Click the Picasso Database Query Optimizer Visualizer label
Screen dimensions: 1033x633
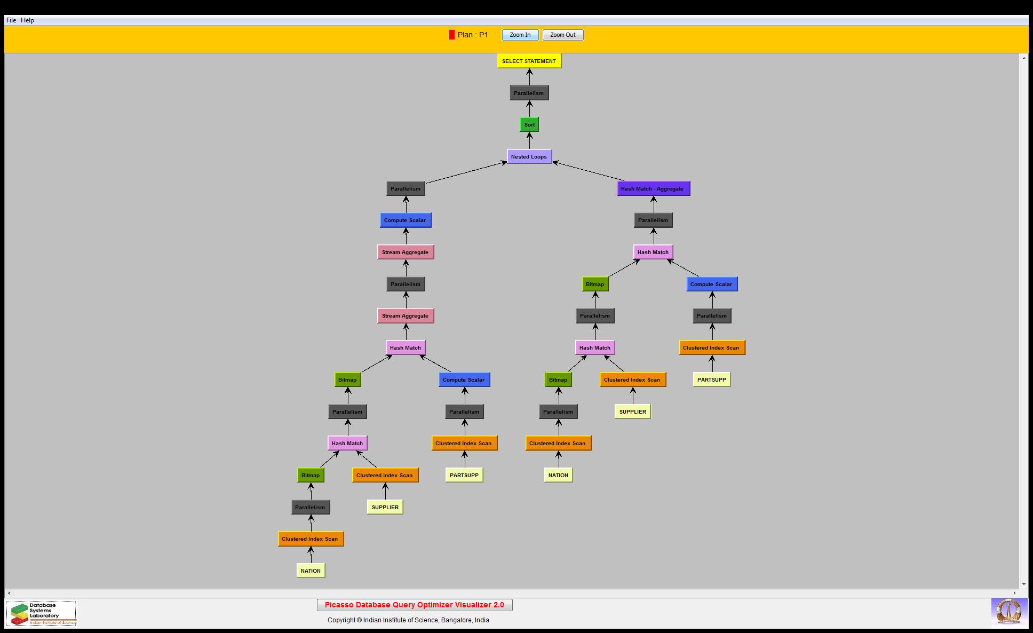tap(414, 605)
